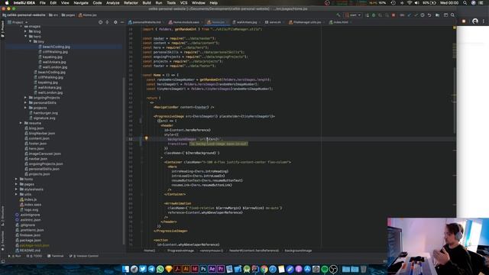Expand the utils folder
This screenshot has height=275, width=489.
[16, 194]
